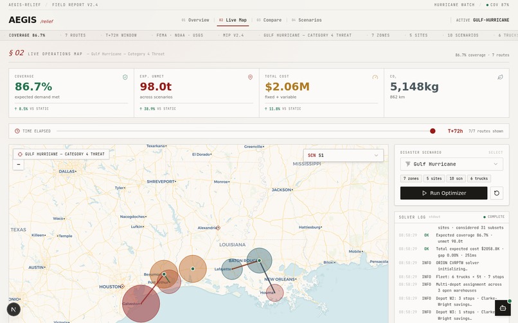Viewport: 518px width, 323px height.
Task: Click the 5 sites chip
Action: (434, 178)
